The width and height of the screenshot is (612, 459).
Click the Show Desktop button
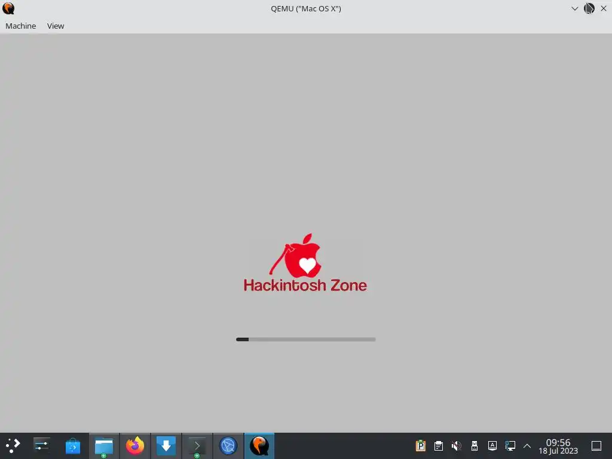596,446
